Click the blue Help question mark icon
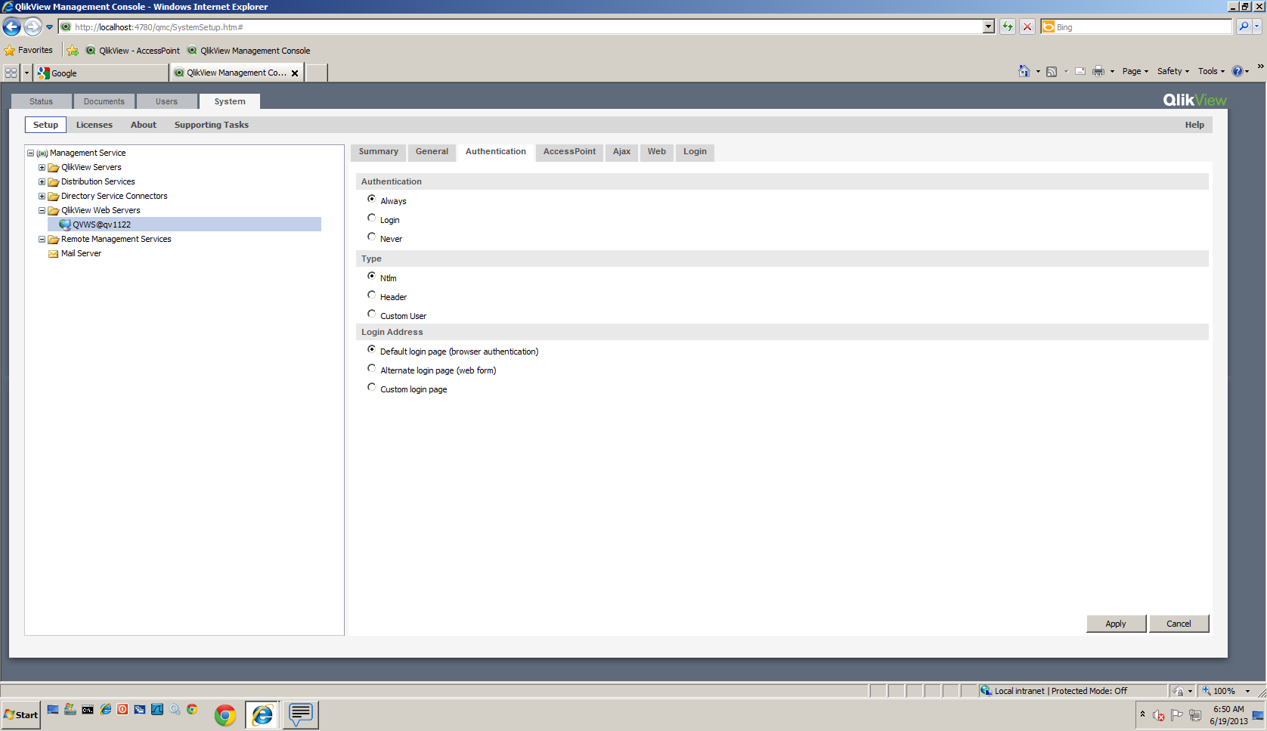Viewport: 1267px width, 731px height. 1238,71
